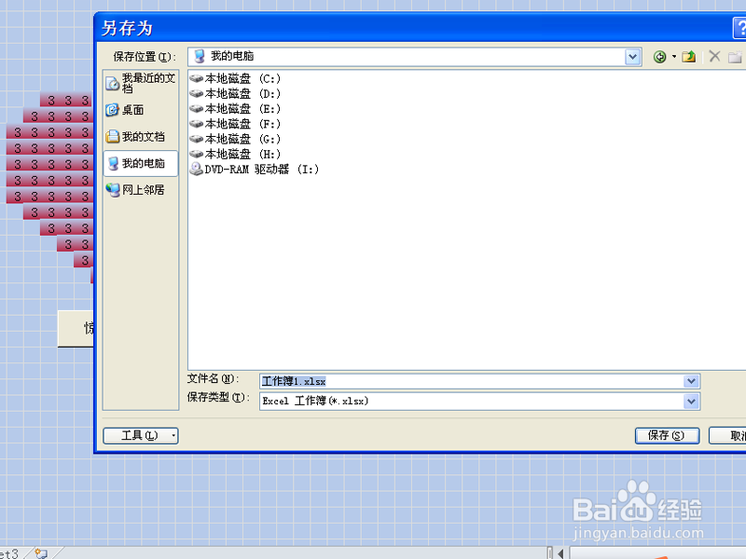Select the 我的电脑 sidebar entry
Image resolution: width=746 pixels, height=559 pixels.
click(142, 163)
